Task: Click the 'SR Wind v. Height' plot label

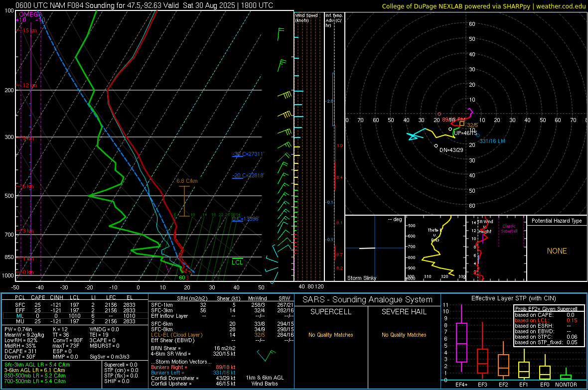Action: coord(485,227)
